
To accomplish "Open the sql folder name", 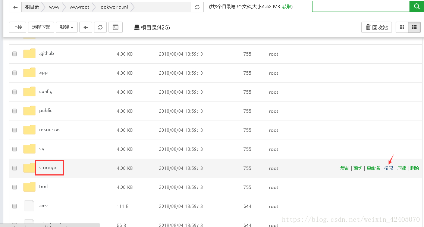I will click(x=42, y=149).
